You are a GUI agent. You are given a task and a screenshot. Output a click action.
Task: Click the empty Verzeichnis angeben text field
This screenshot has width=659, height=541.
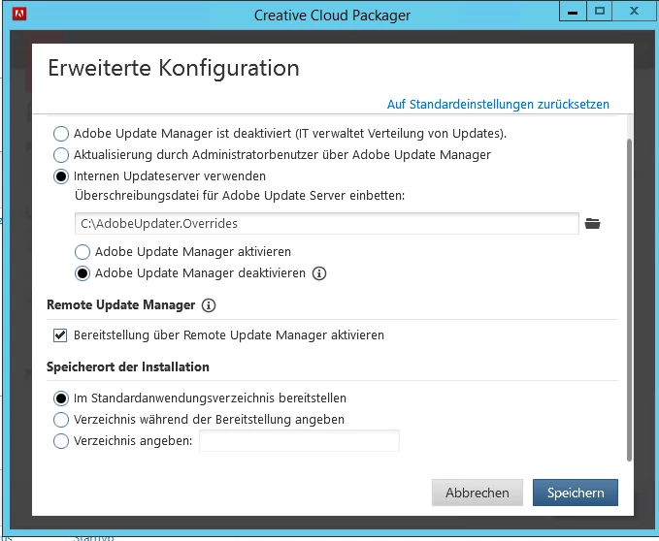click(299, 441)
